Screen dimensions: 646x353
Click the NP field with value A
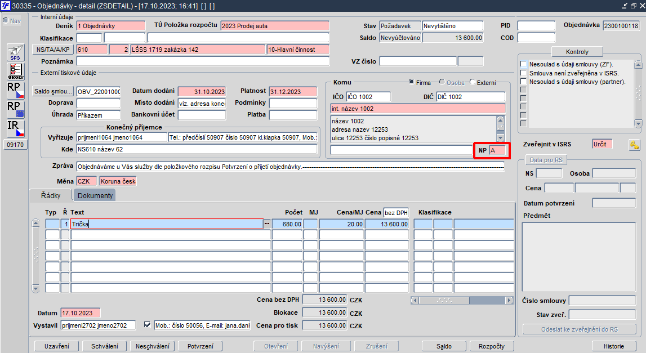[x=497, y=150]
